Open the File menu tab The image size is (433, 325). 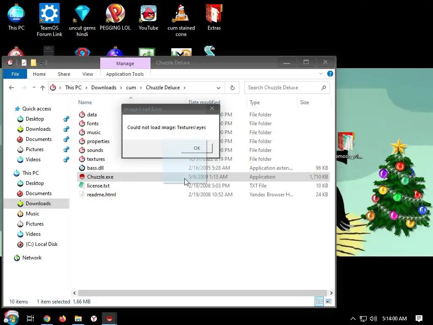pyautogui.click(x=15, y=74)
